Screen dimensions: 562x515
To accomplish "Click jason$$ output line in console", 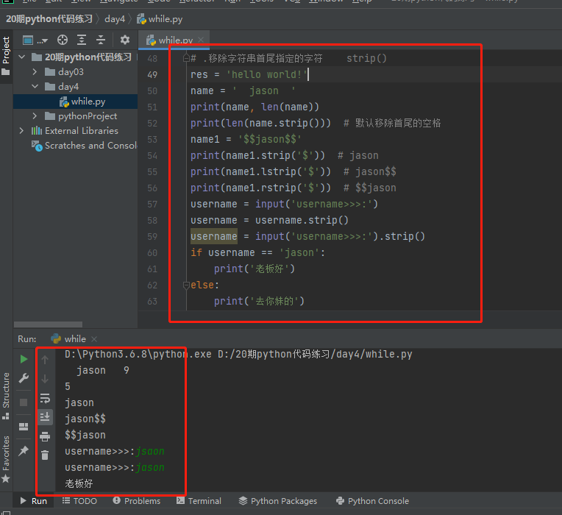I will coord(85,419).
